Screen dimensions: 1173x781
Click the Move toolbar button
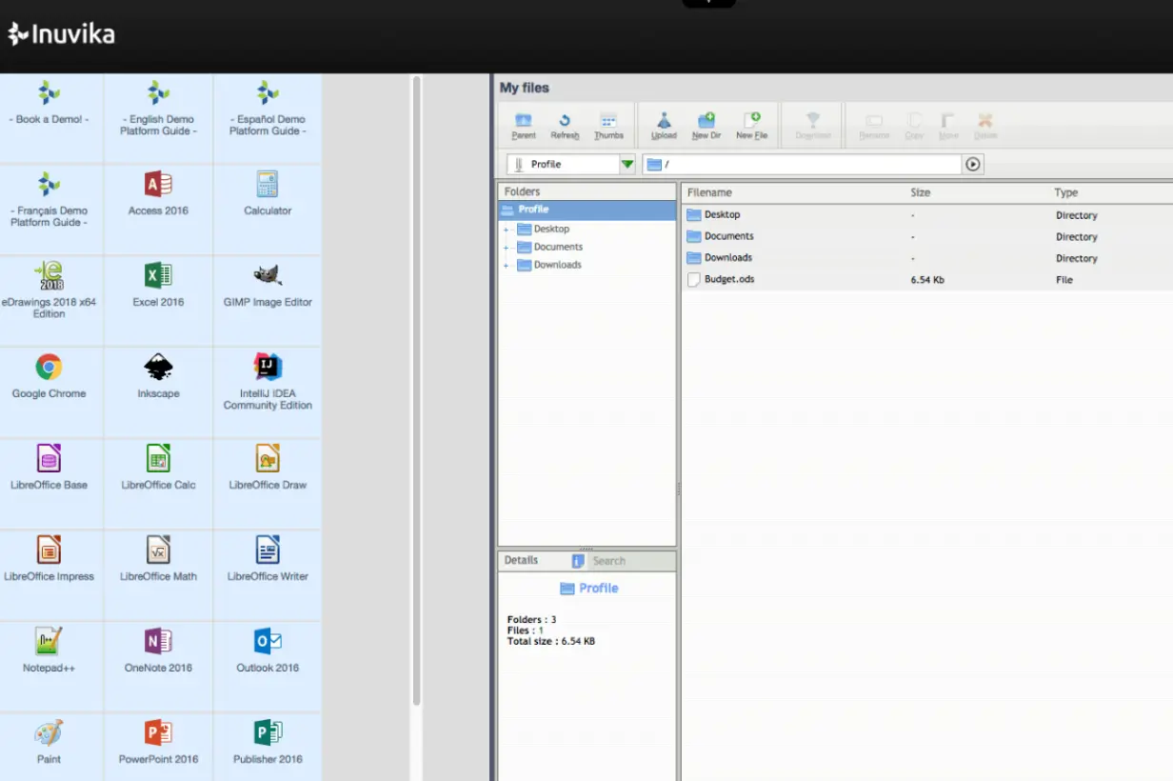pyautogui.click(x=948, y=126)
